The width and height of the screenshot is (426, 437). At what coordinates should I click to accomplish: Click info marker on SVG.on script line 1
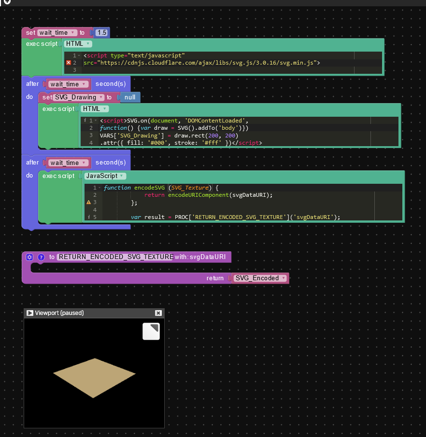tap(85, 121)
